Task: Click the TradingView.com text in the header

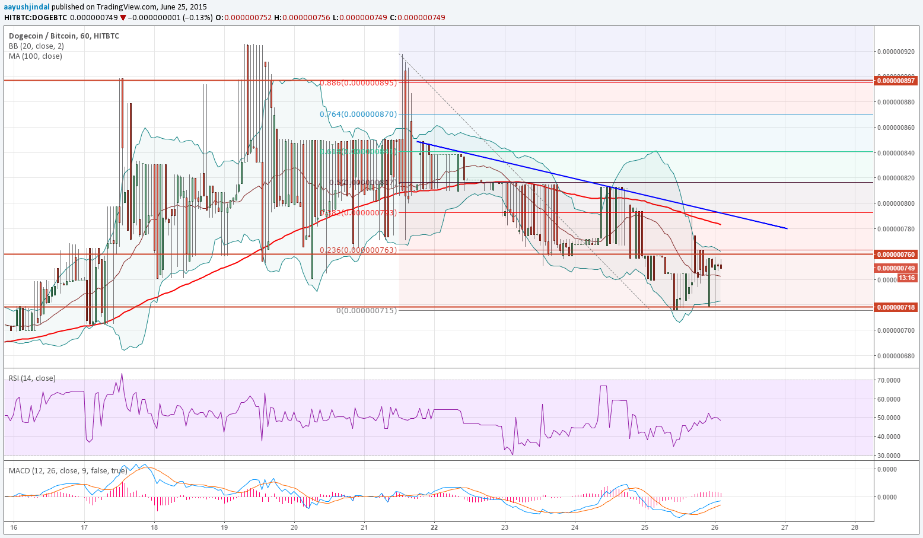Action: [128, 7]
